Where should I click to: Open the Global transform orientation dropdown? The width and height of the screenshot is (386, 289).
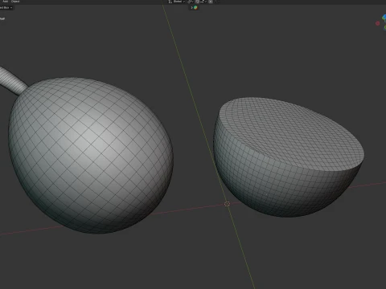point(177,2)
